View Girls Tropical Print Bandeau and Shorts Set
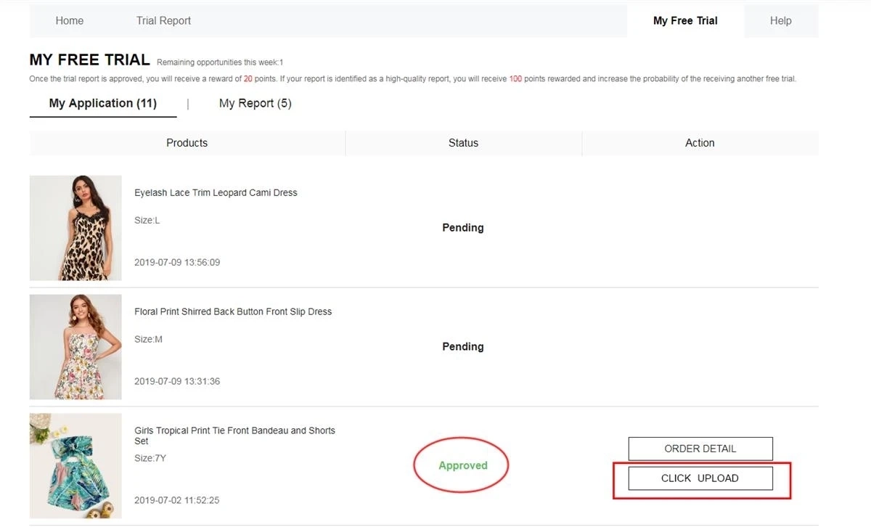The image size is (871, 527). click(x=234, y=435)
